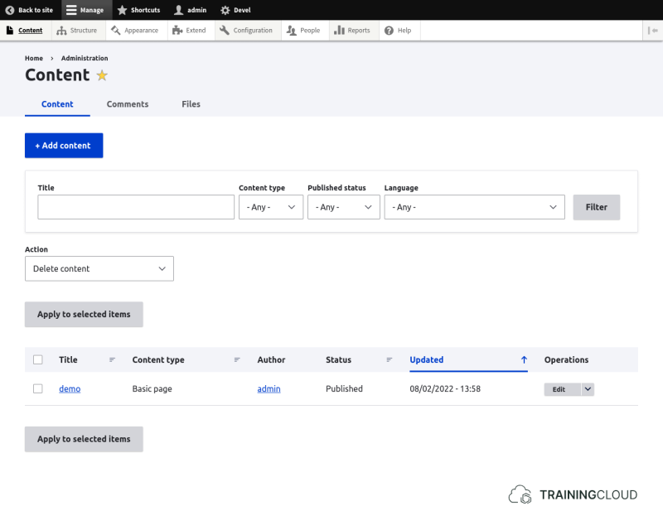Toggle the select-all checkbox in table header
663x530 pixels.
(38, 359)
